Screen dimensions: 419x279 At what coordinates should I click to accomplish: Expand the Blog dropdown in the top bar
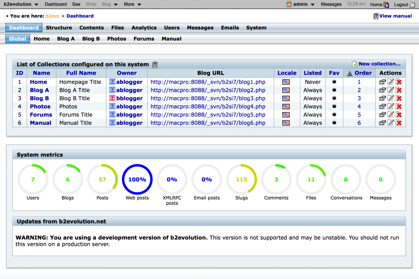(x=110, y=4)
